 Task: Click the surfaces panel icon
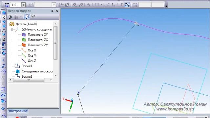4,22
